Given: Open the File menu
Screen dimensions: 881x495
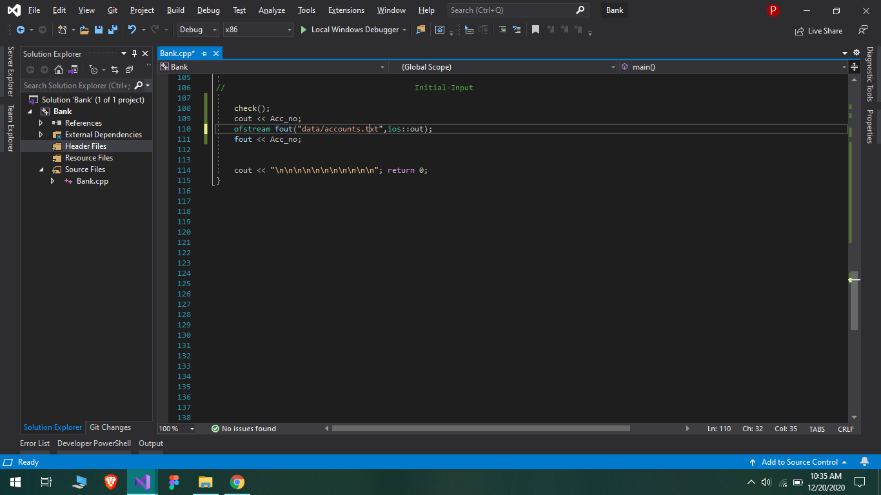Looking at the screenshot, I should click(34, 10).
